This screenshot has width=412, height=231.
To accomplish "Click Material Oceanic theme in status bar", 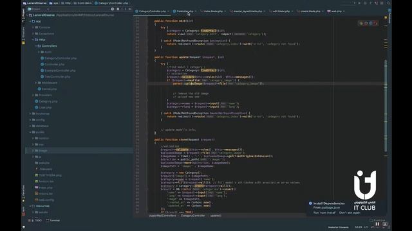I will (x=339, y=227).
